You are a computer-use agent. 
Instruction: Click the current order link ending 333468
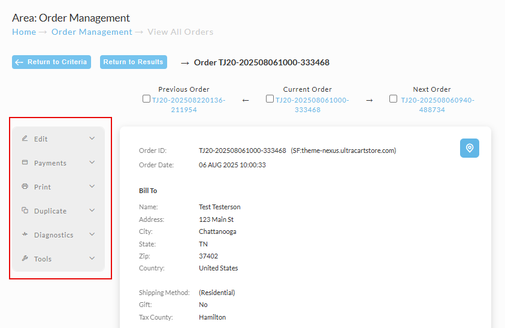tap(312, 105)
